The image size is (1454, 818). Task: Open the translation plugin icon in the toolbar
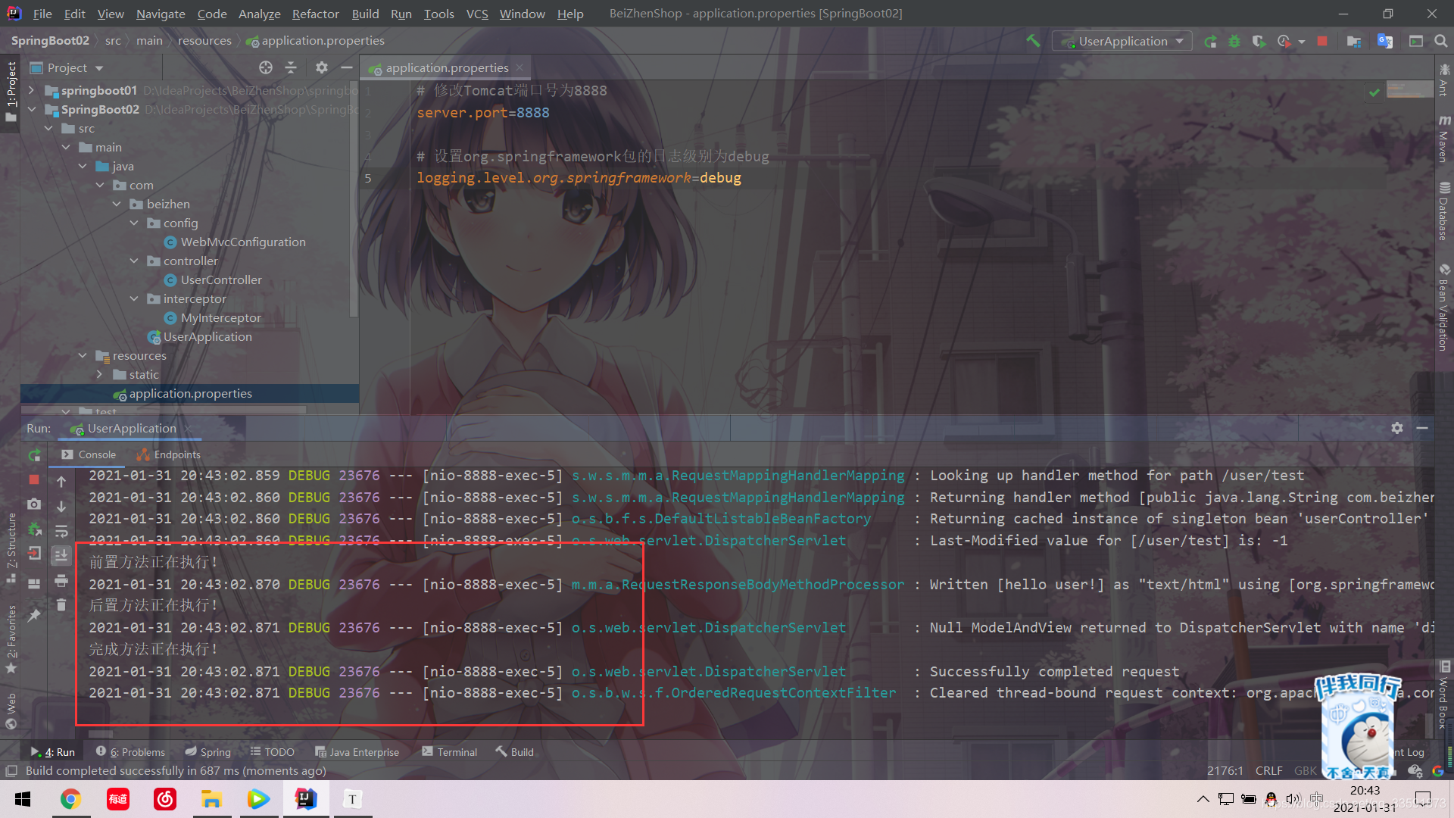tap(1385, 41)
